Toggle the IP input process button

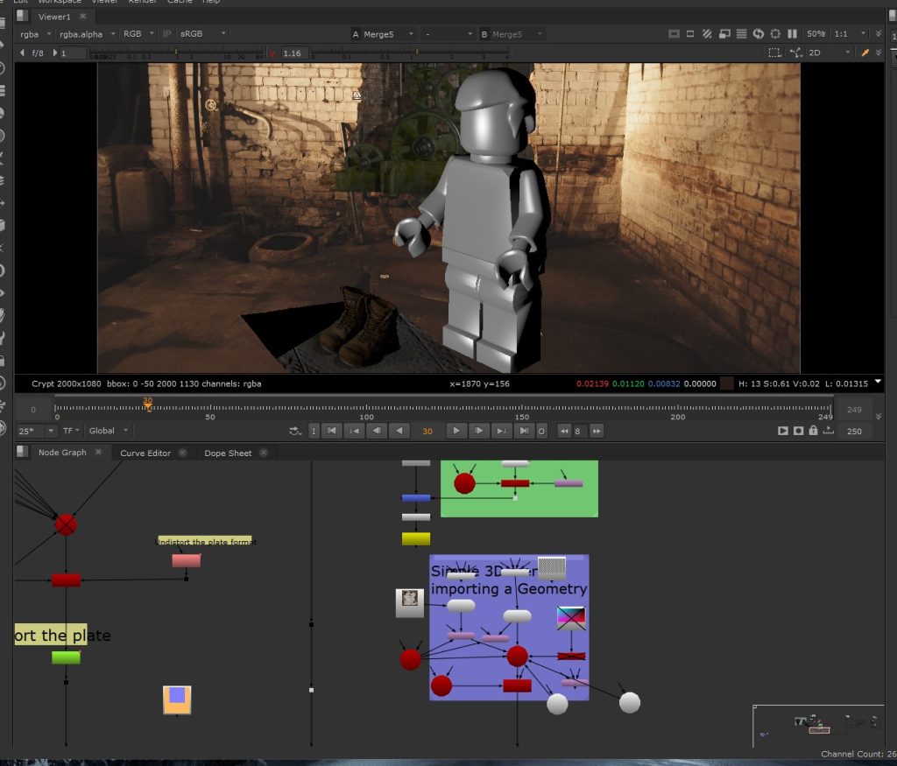(x=167, y=34)
